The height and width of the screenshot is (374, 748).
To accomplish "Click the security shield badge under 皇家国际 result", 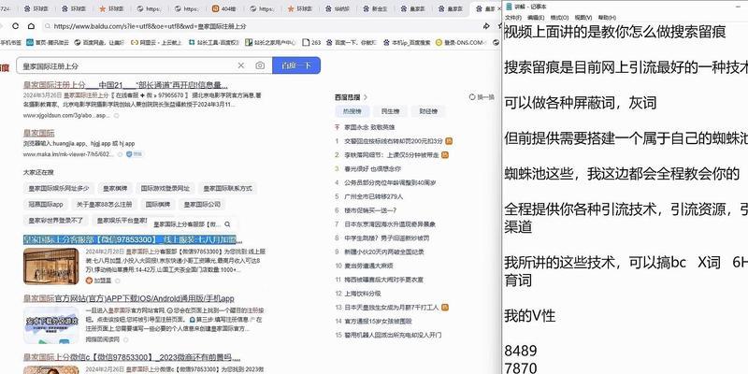I will click(135, 154).
